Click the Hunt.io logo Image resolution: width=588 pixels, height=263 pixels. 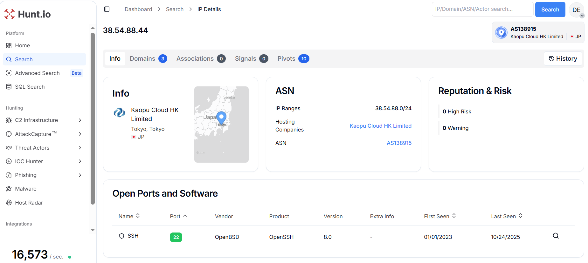click(x=28, y=14)
